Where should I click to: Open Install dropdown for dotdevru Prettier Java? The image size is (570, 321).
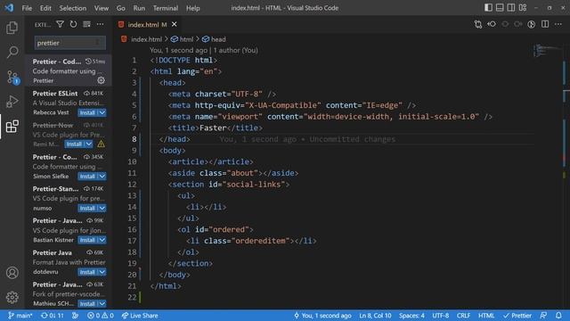[x=102, y=272]
